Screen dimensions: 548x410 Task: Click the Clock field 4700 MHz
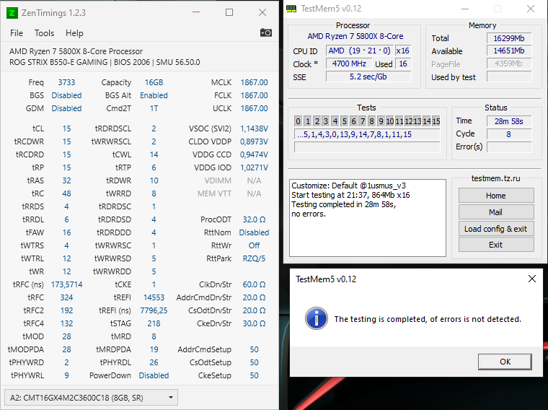[349, 64]
